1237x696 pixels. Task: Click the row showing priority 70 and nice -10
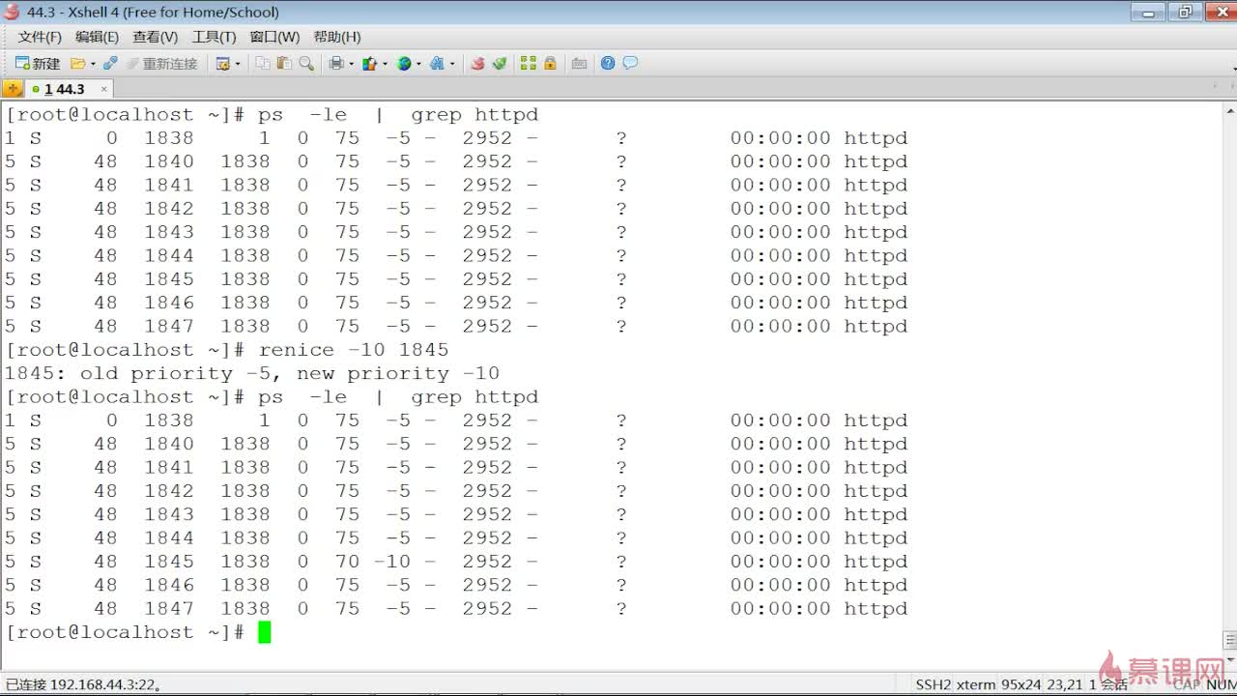point(456,562)
